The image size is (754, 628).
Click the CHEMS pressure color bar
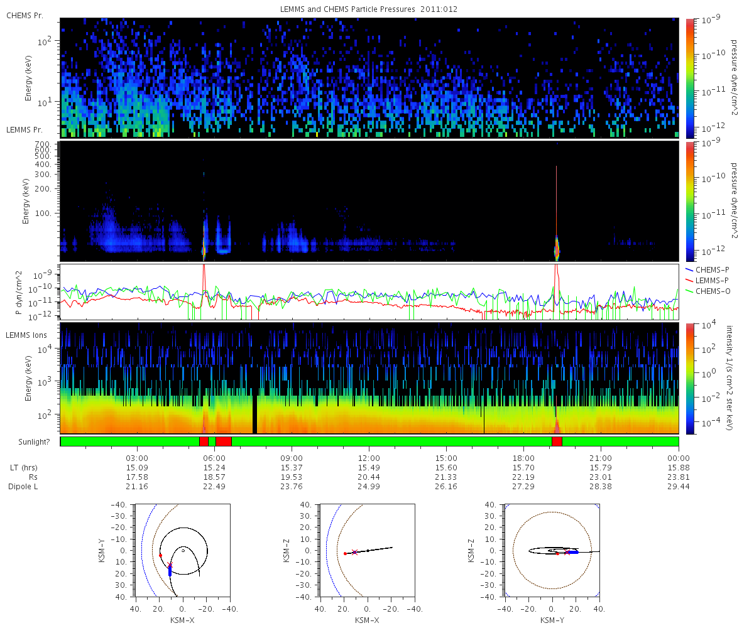click(x=690, y=78)
